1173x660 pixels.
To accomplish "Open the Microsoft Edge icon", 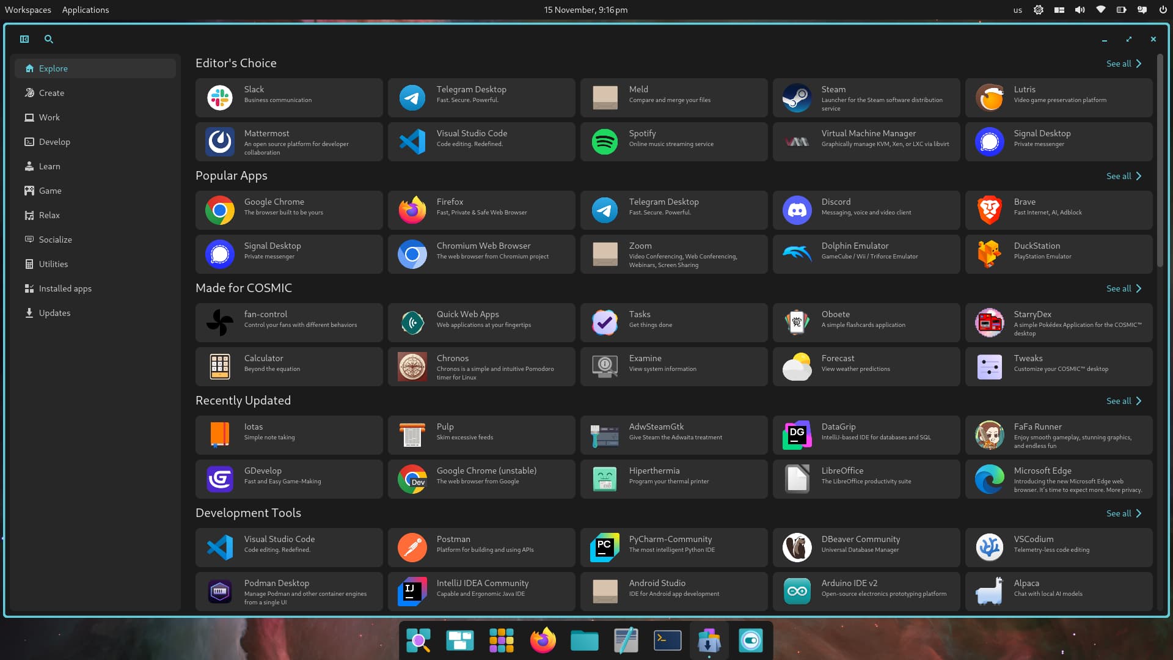I will coord(990,479).
